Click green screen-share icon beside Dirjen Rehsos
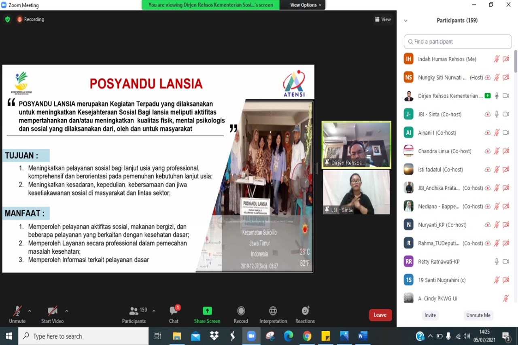Viewport: 518px width, 345px height. [x=488, y=96]
